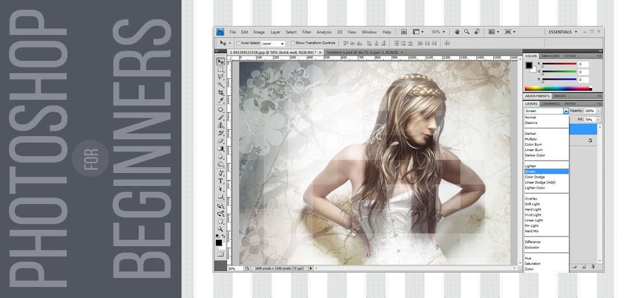Choose Multiply blend mode
Viewport: 632px width, 298px height.
coord(531,139)
